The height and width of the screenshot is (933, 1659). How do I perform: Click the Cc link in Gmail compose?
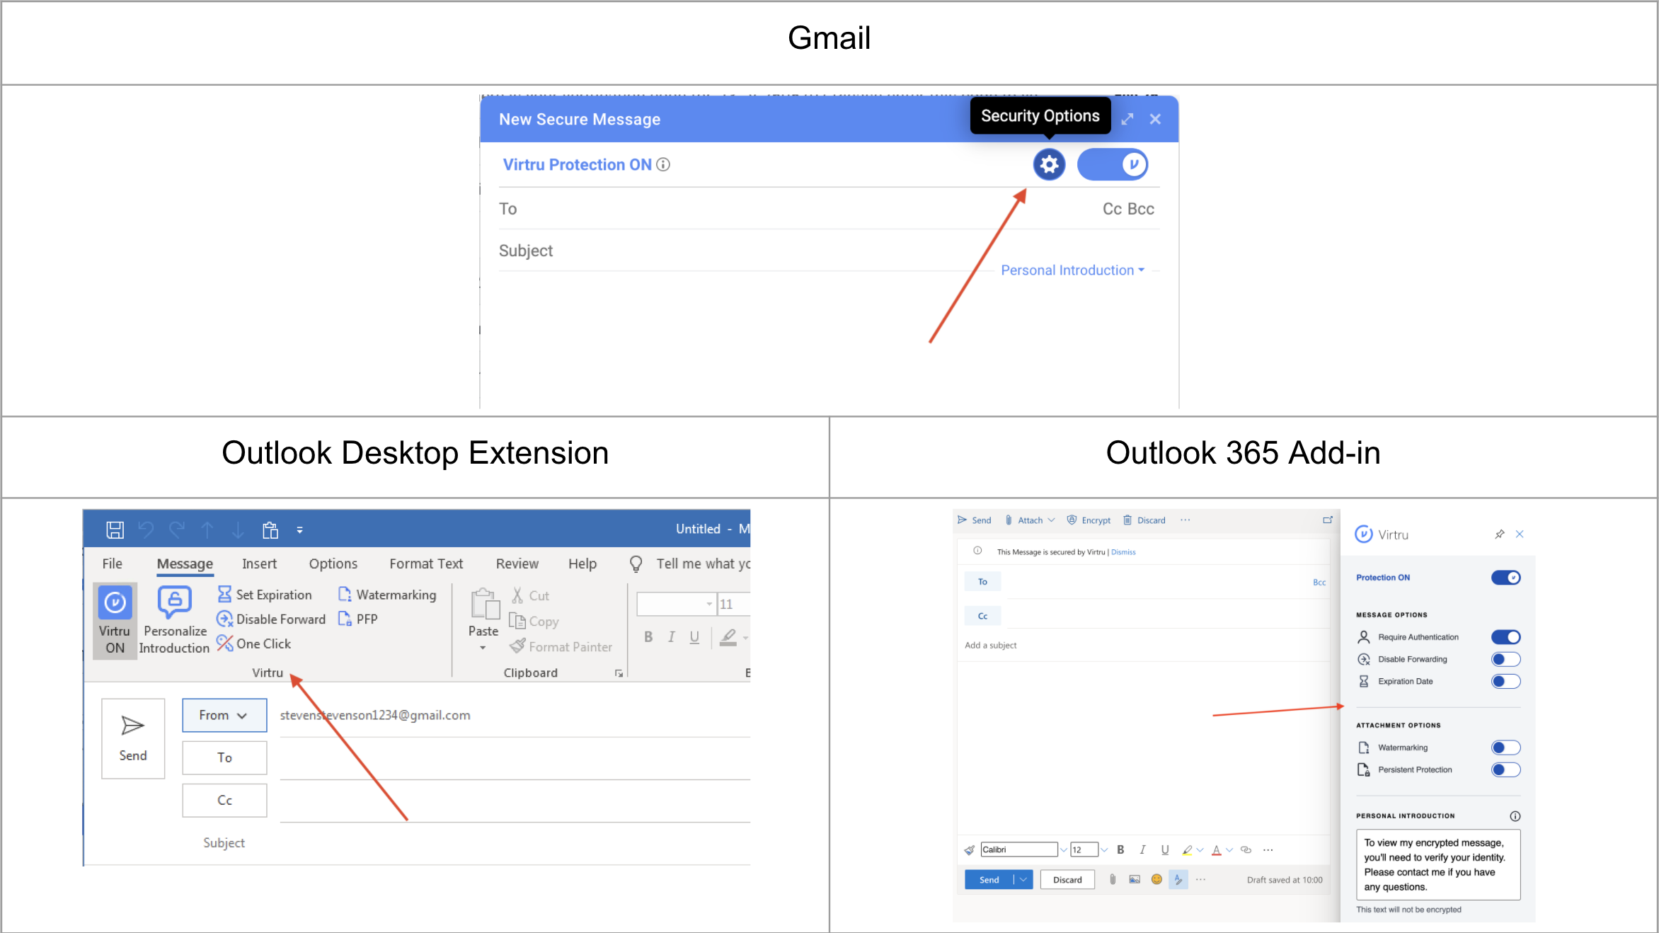(x=1112, y=209)
